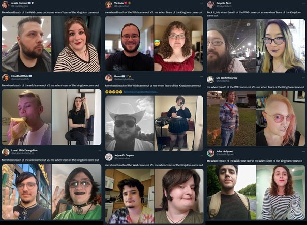Click ElineTheWitch's profile avatar

click(x=6, y=78)
